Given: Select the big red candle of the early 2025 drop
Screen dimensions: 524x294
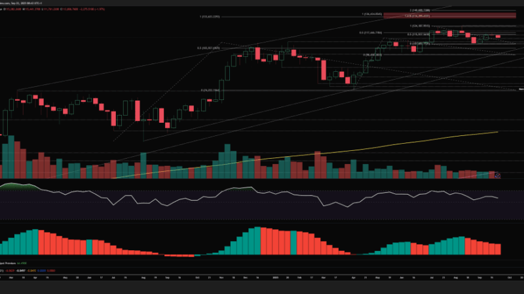Looking at the screenshot, I should pos(324,69).
